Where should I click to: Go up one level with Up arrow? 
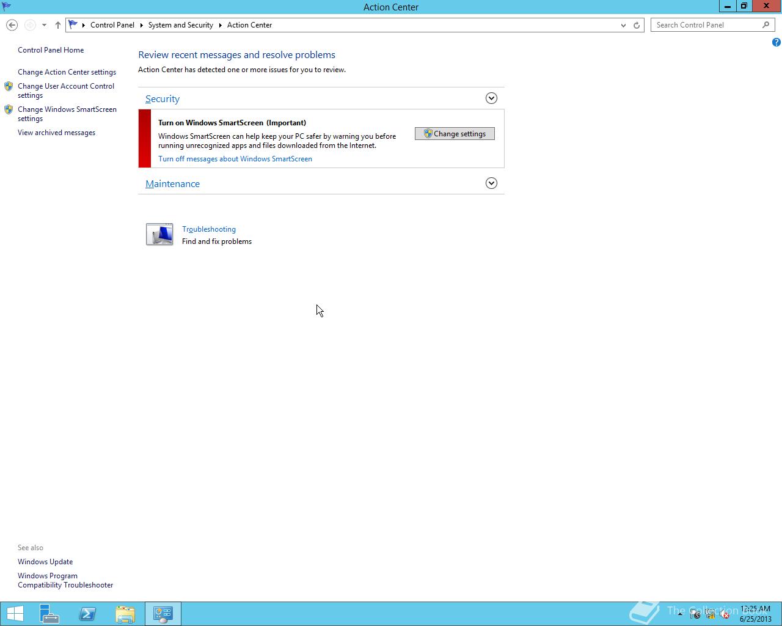(57, 25)
